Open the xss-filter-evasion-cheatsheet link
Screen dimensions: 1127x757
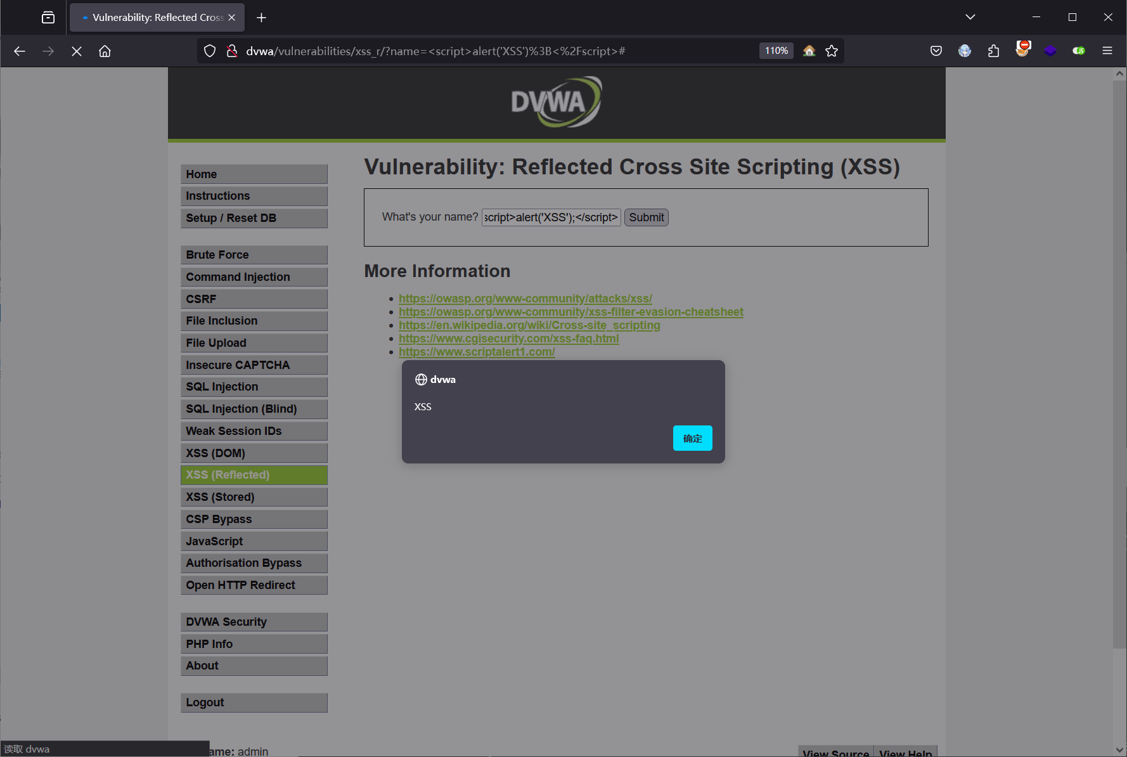tap(571, 312)
